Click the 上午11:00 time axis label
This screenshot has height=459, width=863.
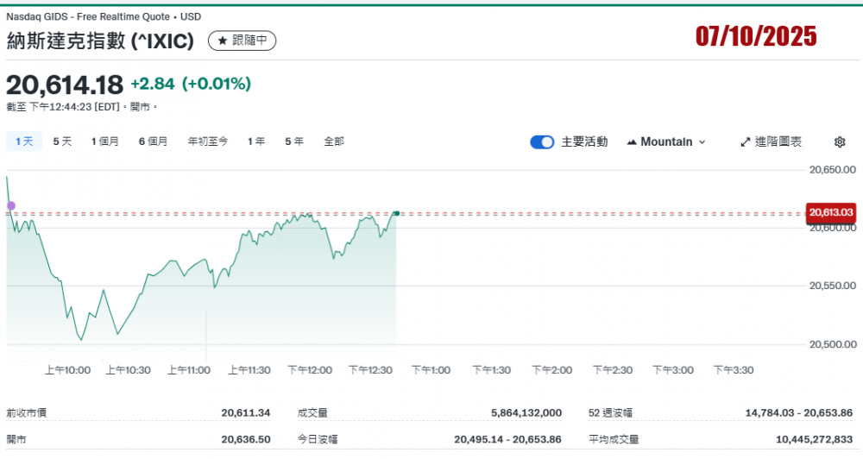coord(189,370)
